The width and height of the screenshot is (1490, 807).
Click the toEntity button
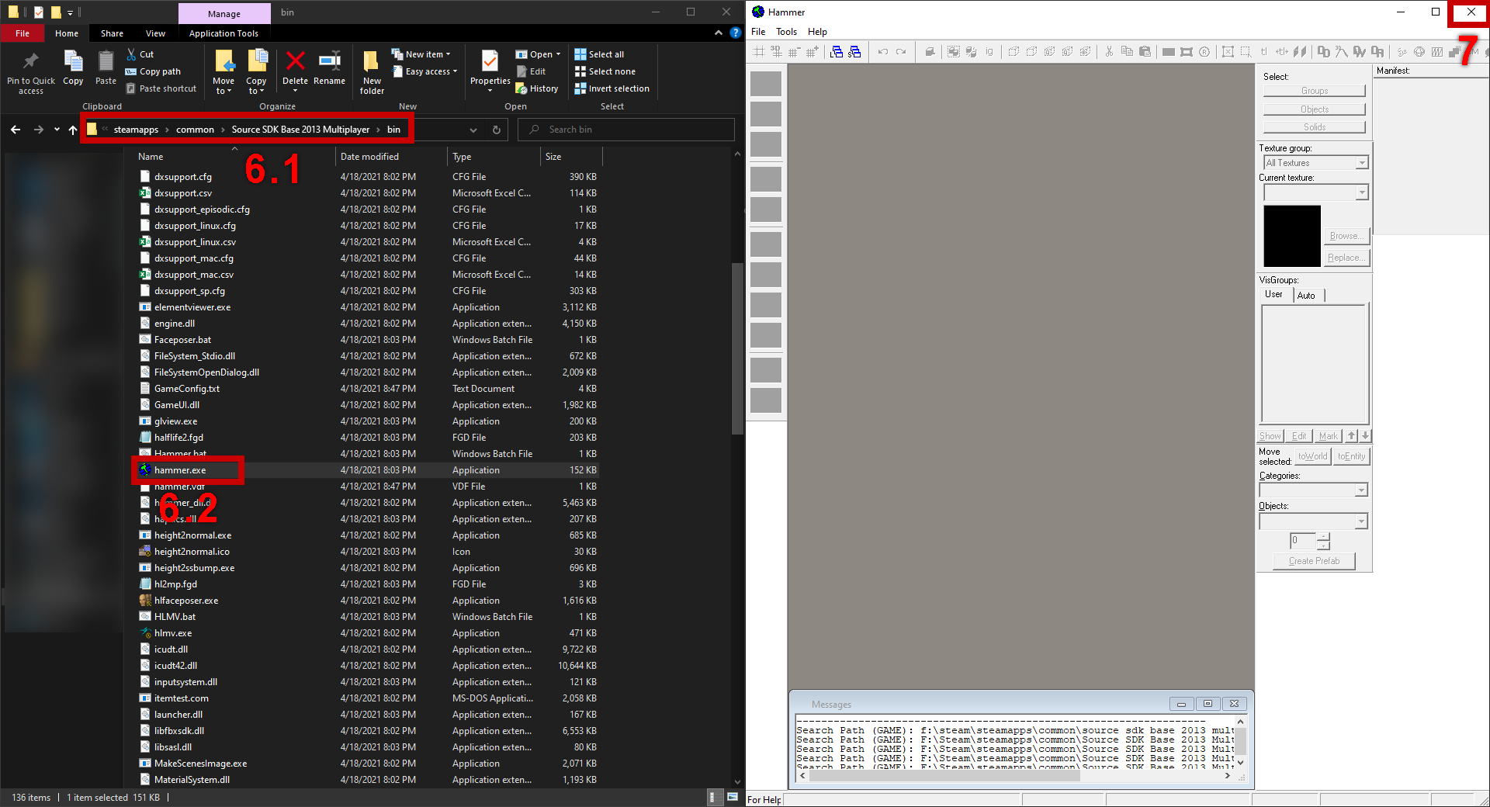pyautogui.click(x=1351, y=456)
